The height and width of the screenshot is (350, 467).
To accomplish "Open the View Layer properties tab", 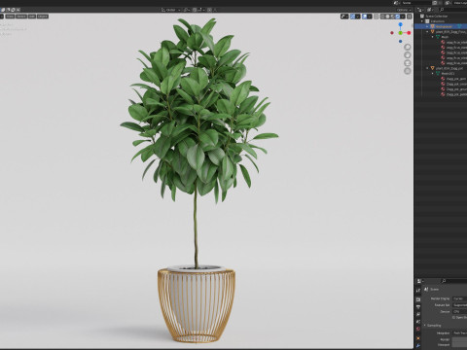I will (x=418, y=314).
